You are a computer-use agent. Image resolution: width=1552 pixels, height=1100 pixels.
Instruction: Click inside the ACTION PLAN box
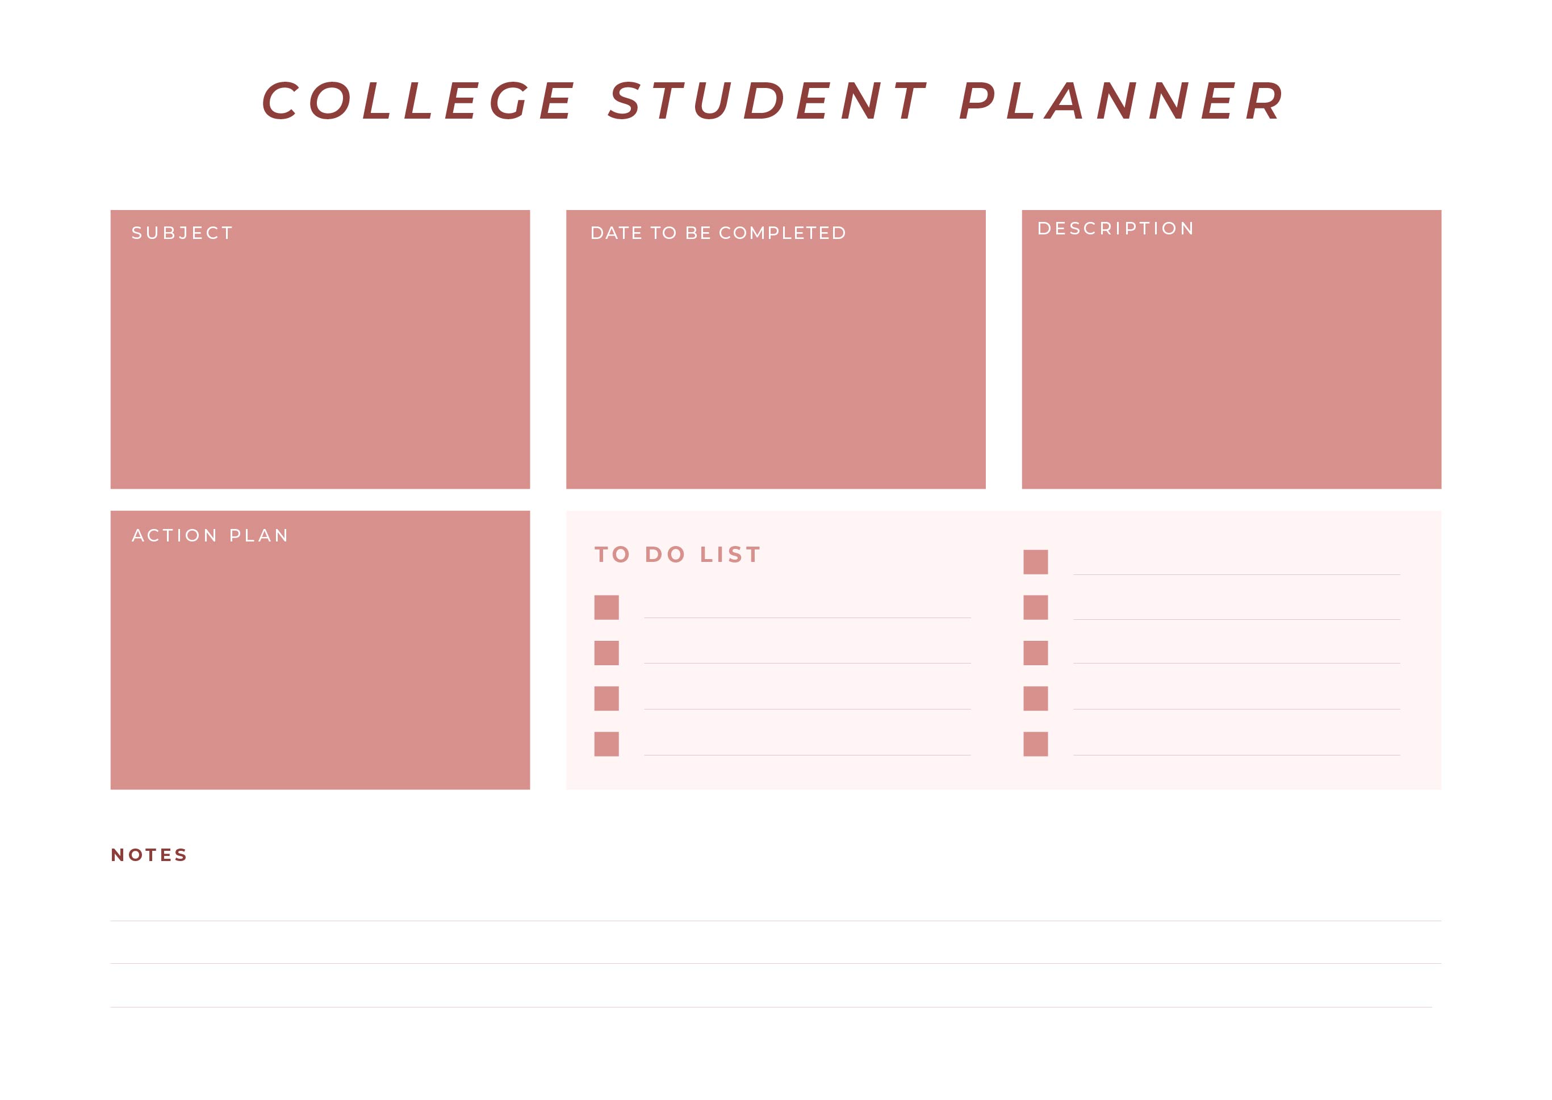320,649
